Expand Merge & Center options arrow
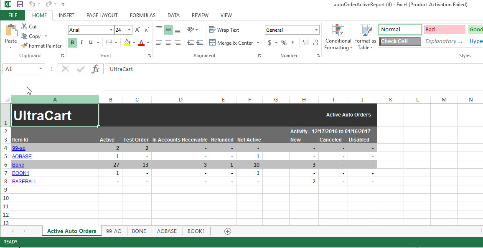 pyautogui.click(x=258, y=43)
